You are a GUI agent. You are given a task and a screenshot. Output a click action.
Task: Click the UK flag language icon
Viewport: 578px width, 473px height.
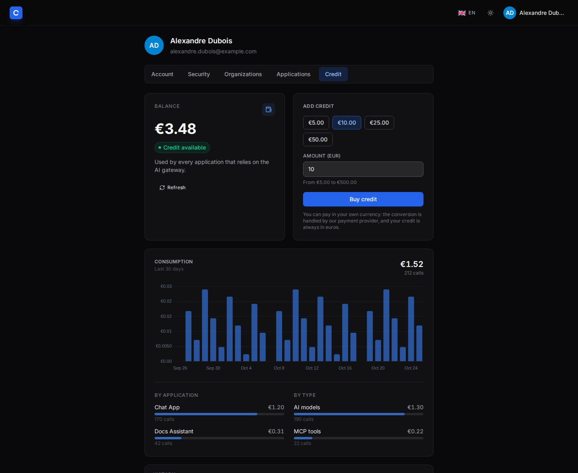pyautogui.click(x=462, y=13)
